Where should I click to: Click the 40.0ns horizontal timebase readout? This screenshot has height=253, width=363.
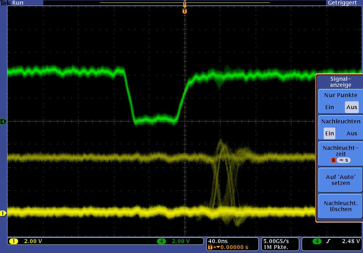217,241
